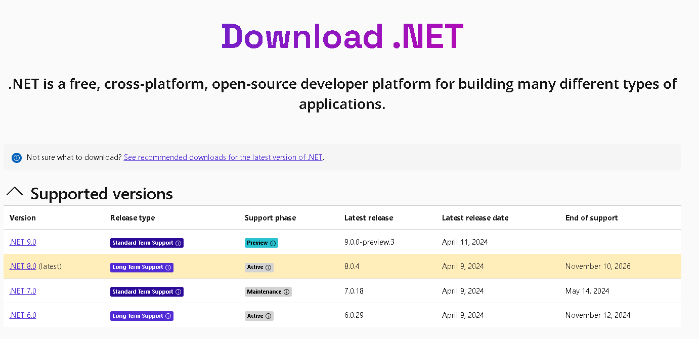The width and height of the screenshot is (699, 339).
Task: Click the Version column header
Action: pos(22,217)
